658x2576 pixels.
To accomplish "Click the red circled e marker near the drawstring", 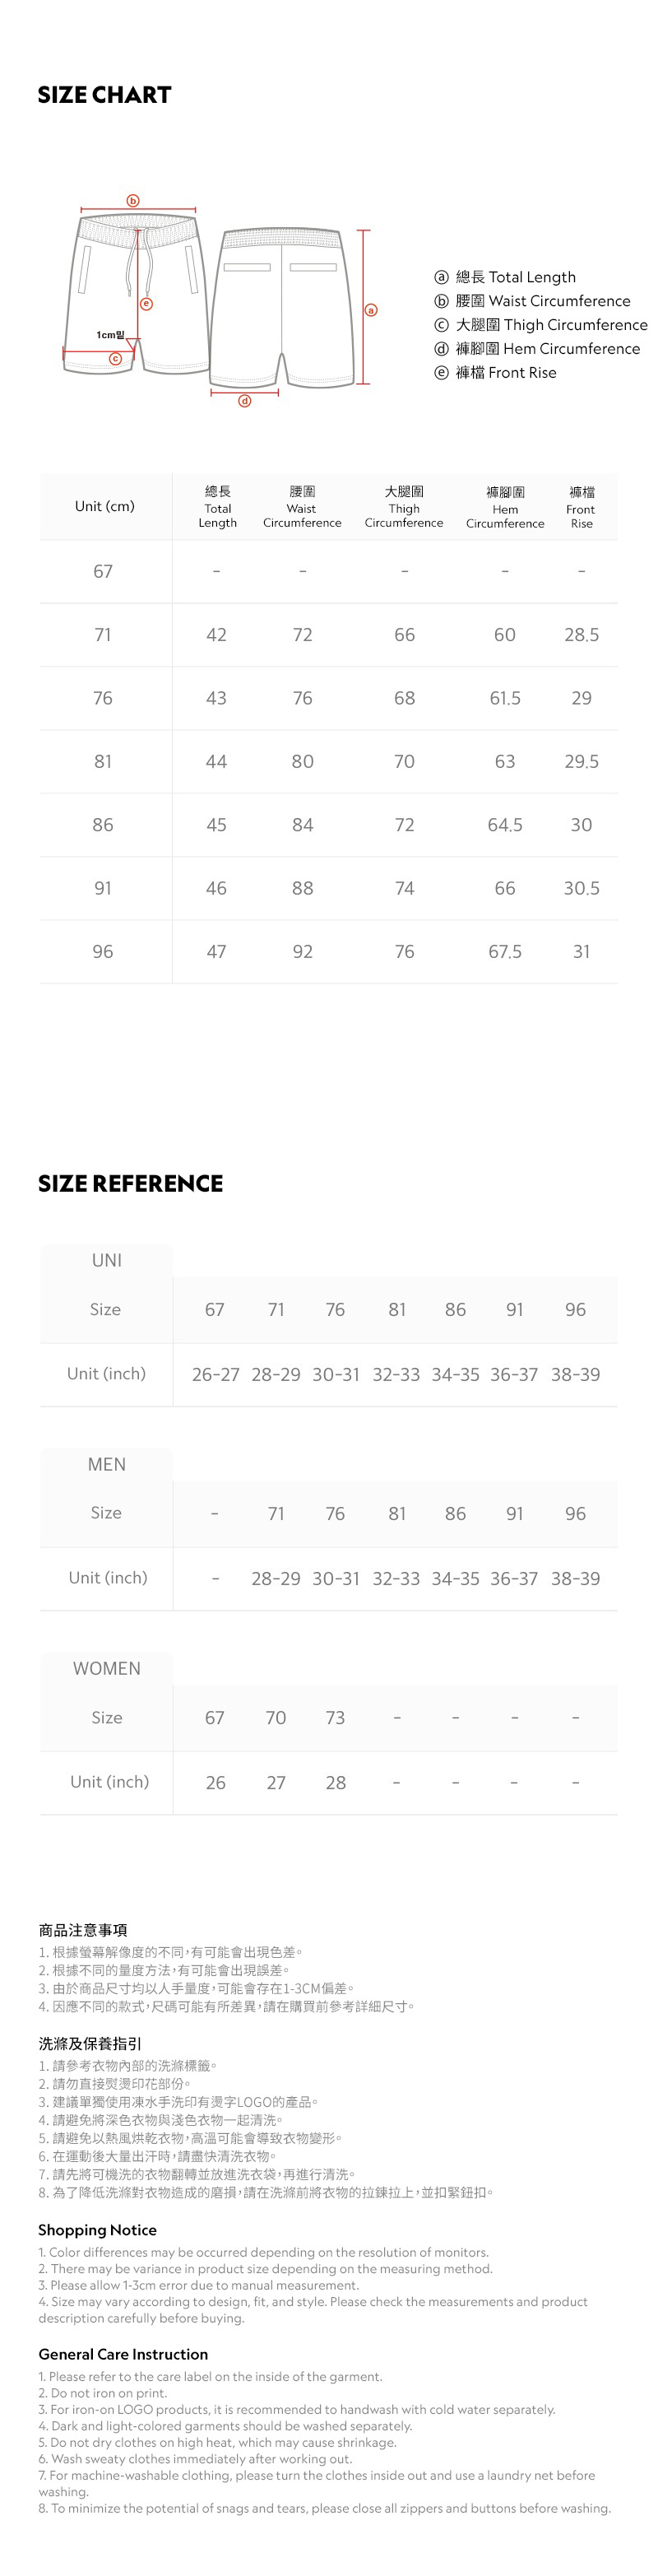I will point(146,304).
